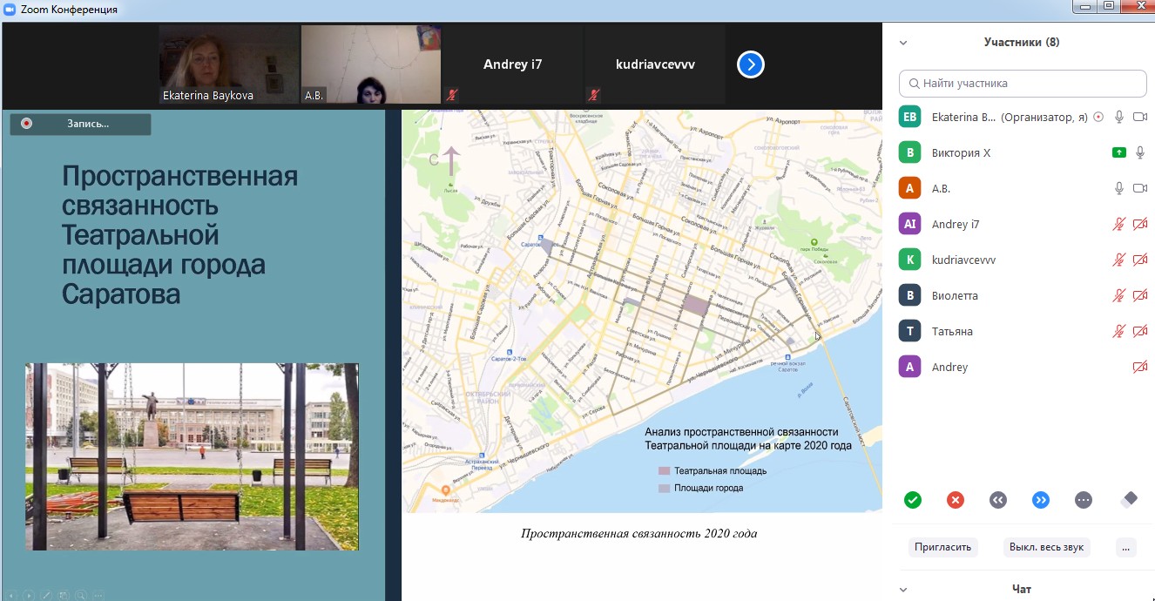Open more reactions with gray ellipsis circle
Viewport: 1155px width, 601px height.
click(1084, 500)
